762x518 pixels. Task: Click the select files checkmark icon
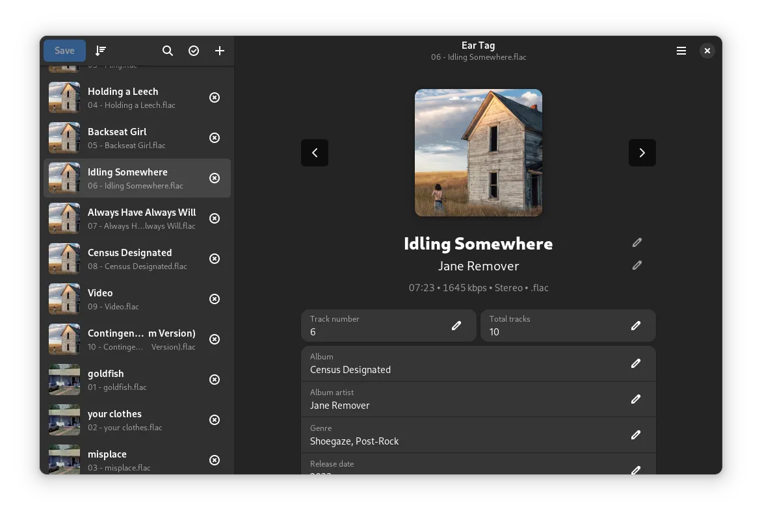(x=194, y=50)
